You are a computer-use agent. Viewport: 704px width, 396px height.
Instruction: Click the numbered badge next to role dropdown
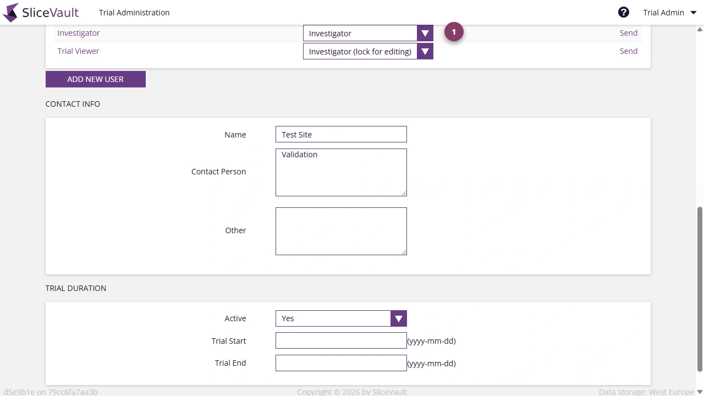[x=454, y=31]
